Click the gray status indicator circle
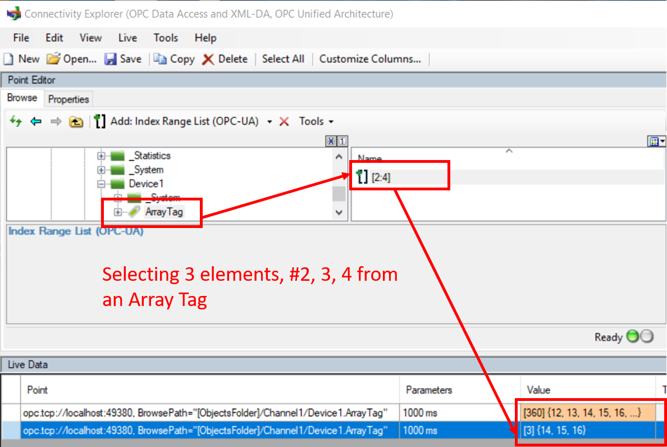The width and height of the screenshot is (667, 447). (x=647, y=336)
